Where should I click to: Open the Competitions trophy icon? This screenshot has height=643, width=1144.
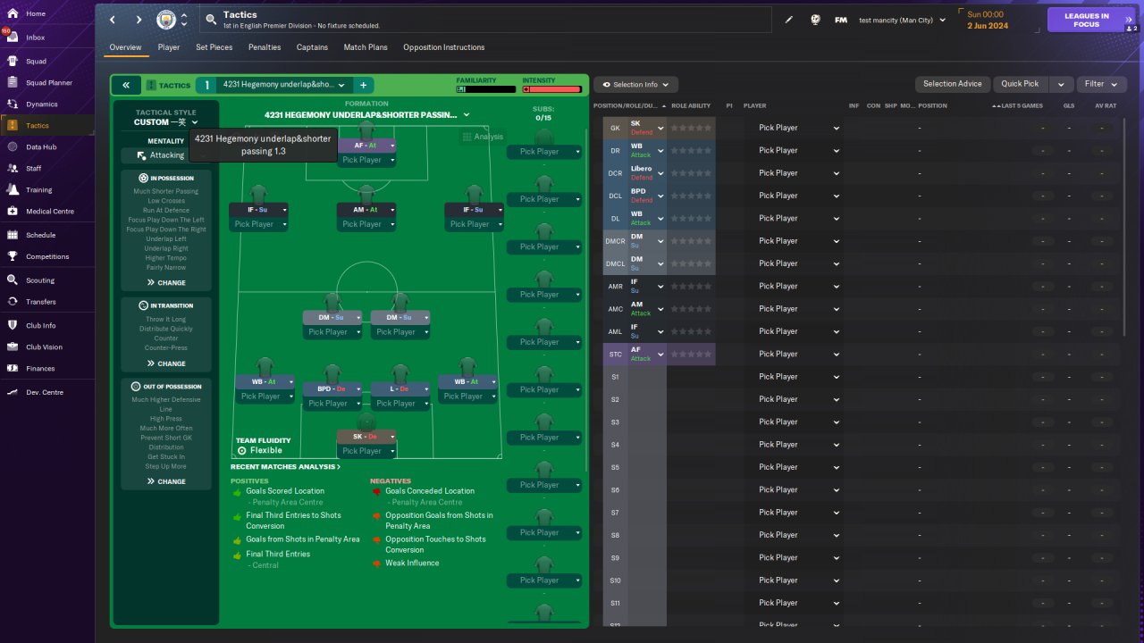coord(13,256)
